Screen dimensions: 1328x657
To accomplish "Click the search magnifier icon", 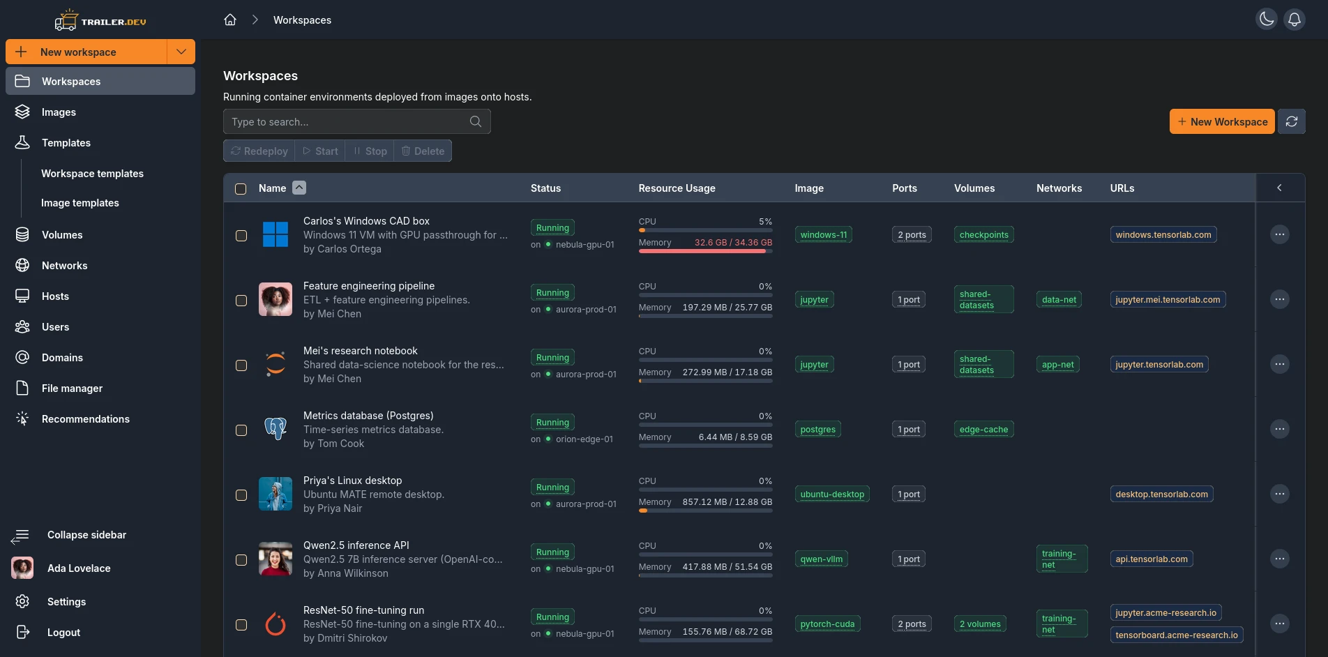I will 476,121.
